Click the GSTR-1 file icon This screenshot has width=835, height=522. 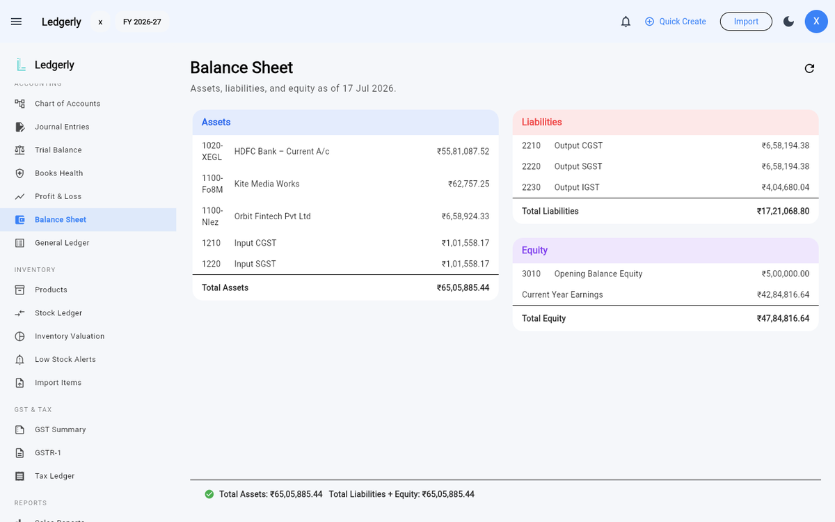20,453
